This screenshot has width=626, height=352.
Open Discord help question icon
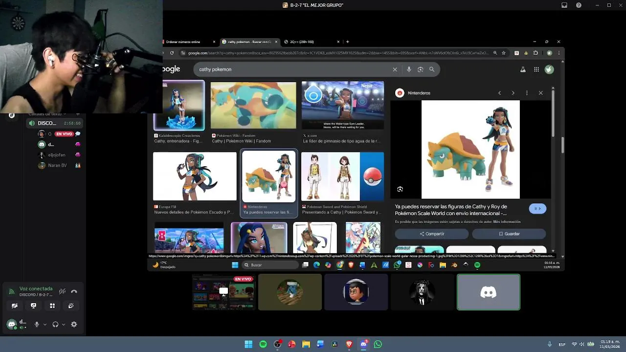tap(579, 5)
